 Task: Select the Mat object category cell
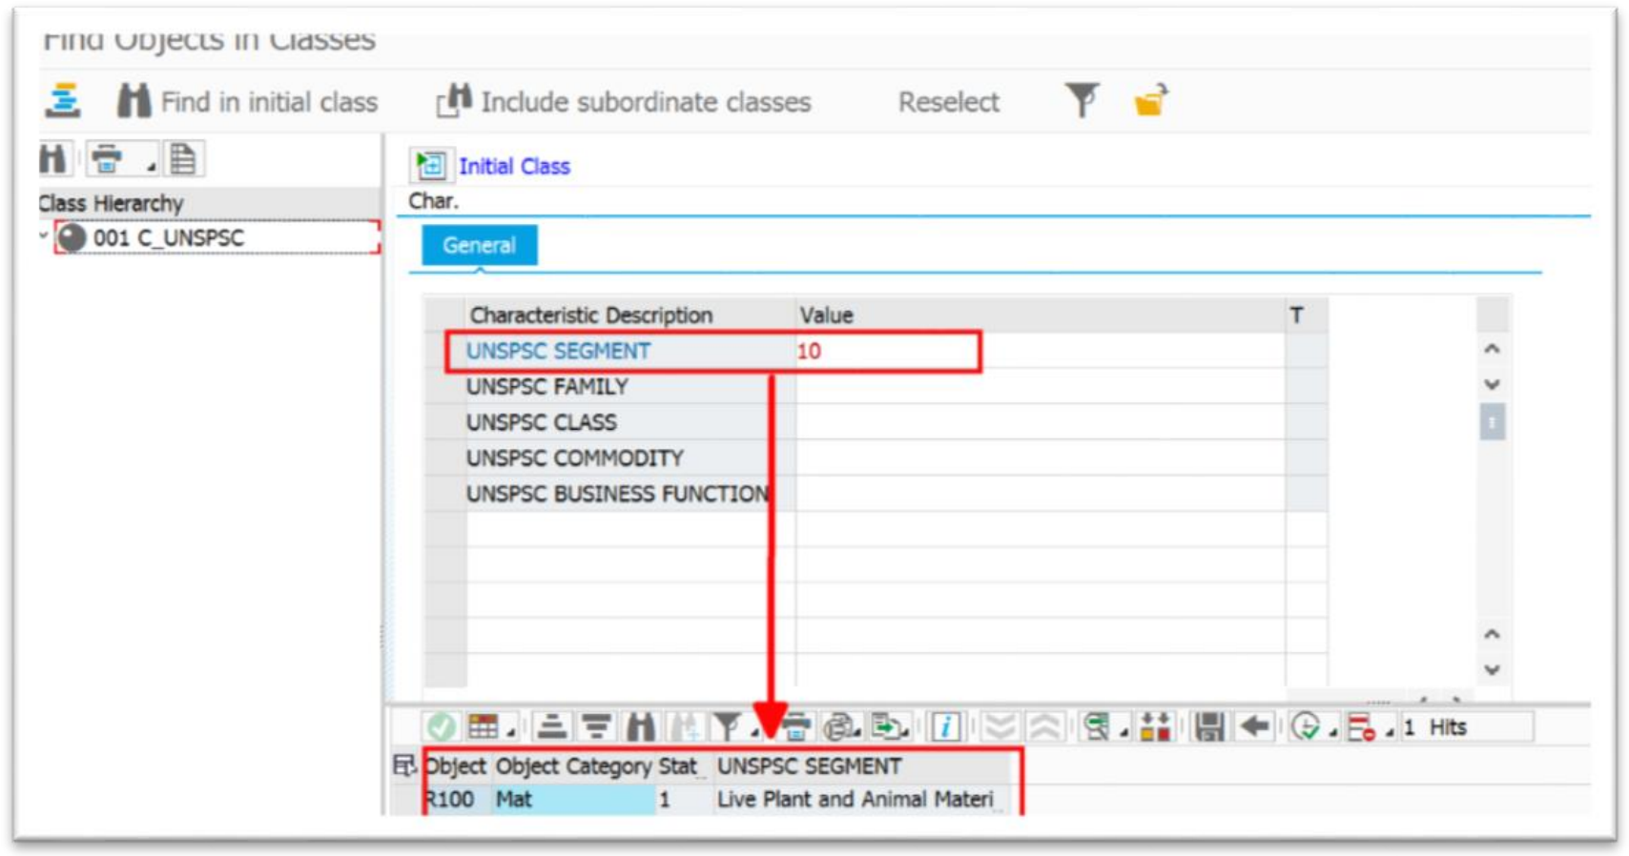point(573,799)
